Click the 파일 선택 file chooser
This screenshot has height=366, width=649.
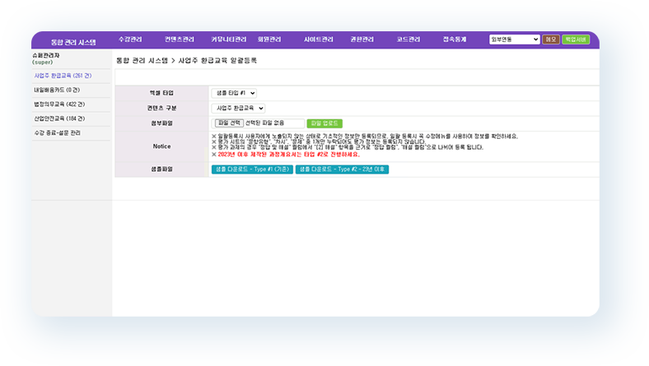click(228, 123)
